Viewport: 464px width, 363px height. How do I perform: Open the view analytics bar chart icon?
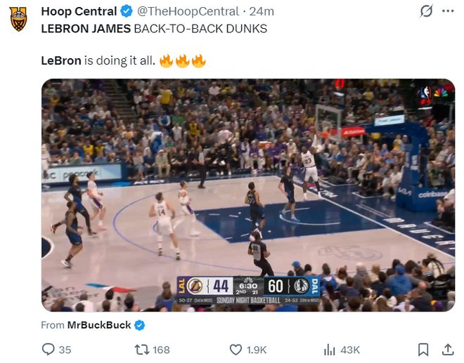tap(329, 349)
